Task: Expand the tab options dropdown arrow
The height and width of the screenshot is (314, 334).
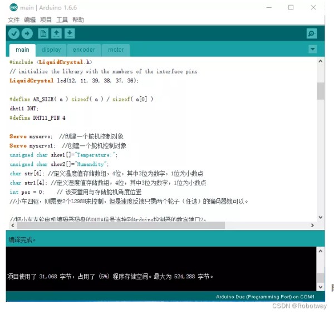Action: [312, 49]
